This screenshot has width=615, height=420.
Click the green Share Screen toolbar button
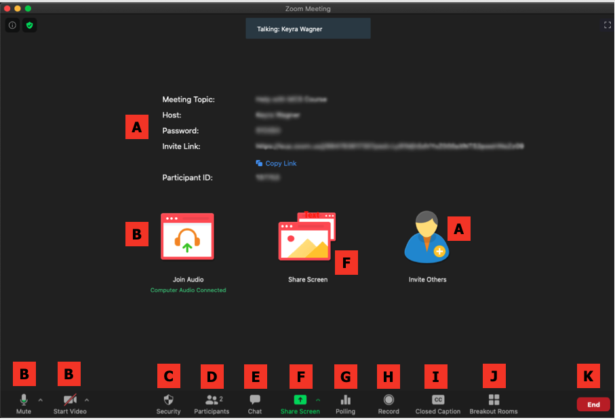point(300,404)
